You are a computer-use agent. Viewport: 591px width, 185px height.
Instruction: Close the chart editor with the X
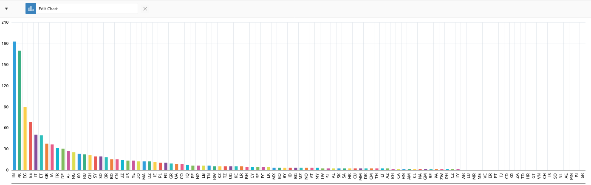pyautogui.click(x=145, y=8)
